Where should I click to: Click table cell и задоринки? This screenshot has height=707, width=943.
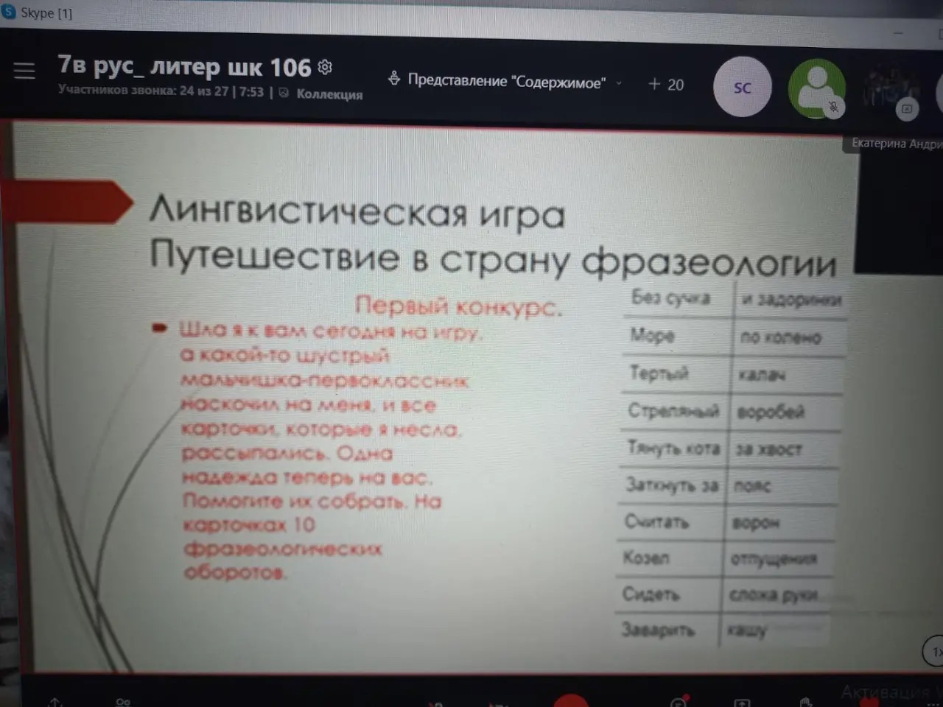click(x=791, y=300)
